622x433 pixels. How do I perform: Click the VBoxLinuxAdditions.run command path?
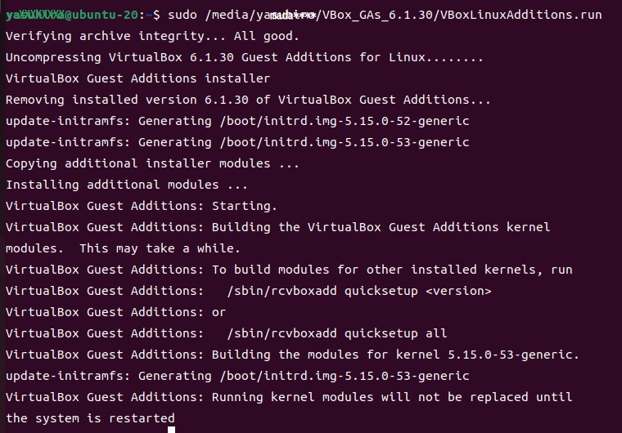click(403, 15)
